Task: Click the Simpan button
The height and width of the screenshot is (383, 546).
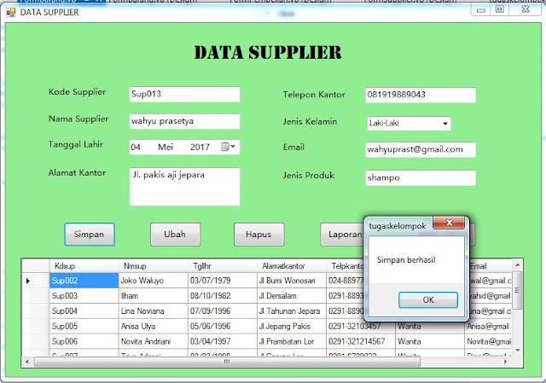Action: pyautogui.click(x=90, y=235)
